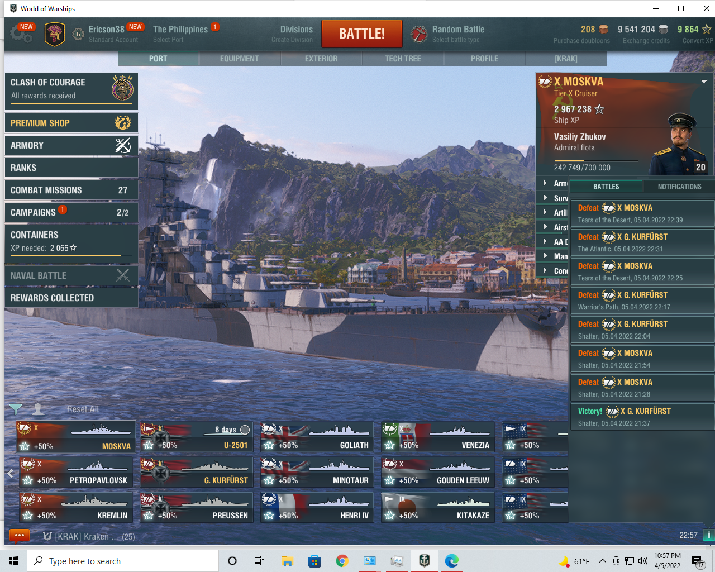Expand the Artillery parameters row
Screen dimensions: 715x572
coord(545,212)
